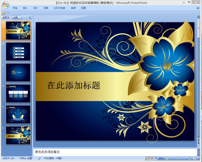Click the language indicator 中文(简体，中国)

click(x=53, y=158)
